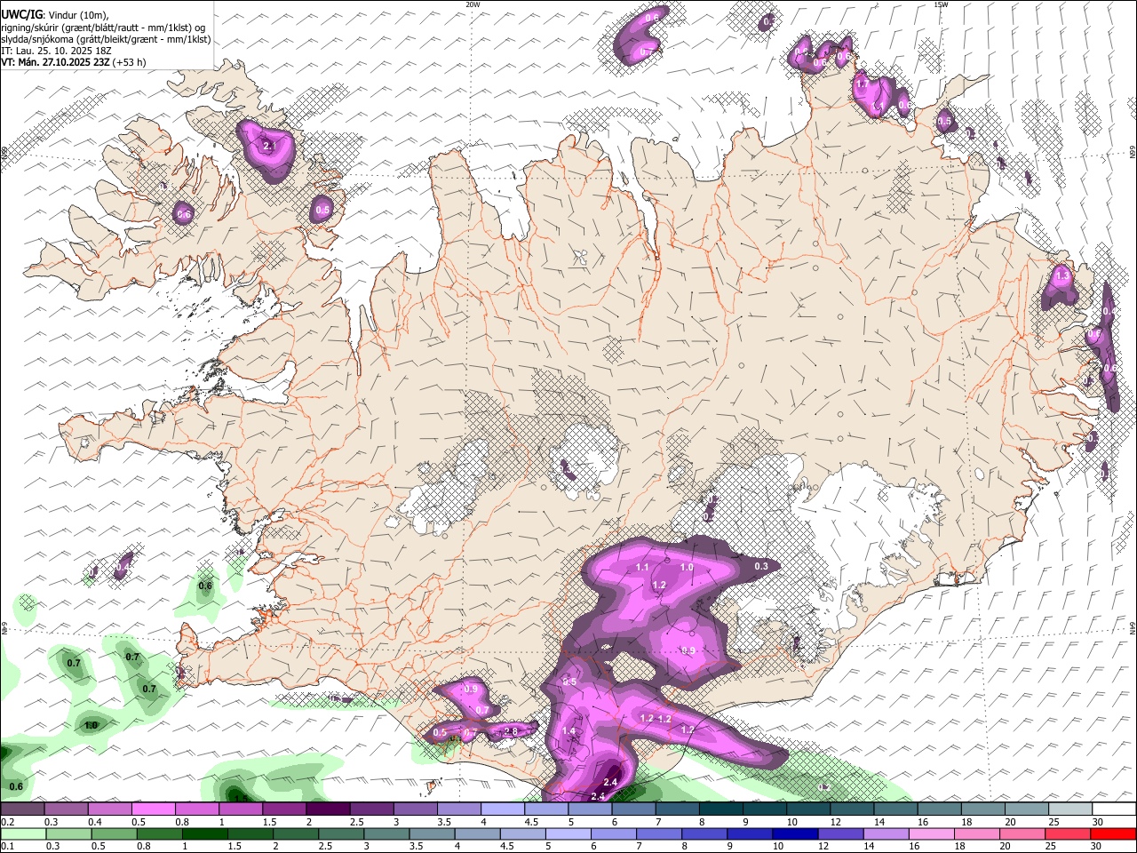Image resolution: width=1137 pixels, height=853 pixels.
Task: Click the UWC/IG Vindur (10m) title text
Action: pos(55,13)
